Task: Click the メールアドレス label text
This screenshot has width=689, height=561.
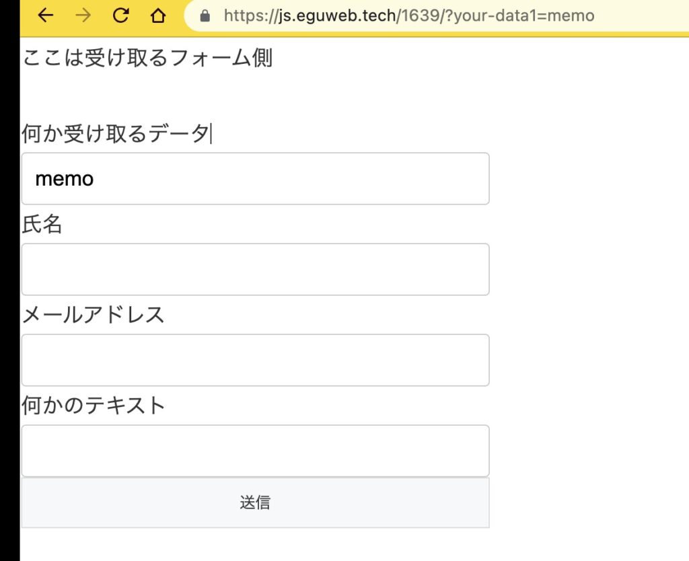Action: [94, 315]
